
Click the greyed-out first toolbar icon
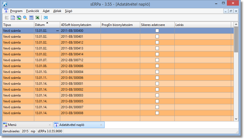point(6,18)
